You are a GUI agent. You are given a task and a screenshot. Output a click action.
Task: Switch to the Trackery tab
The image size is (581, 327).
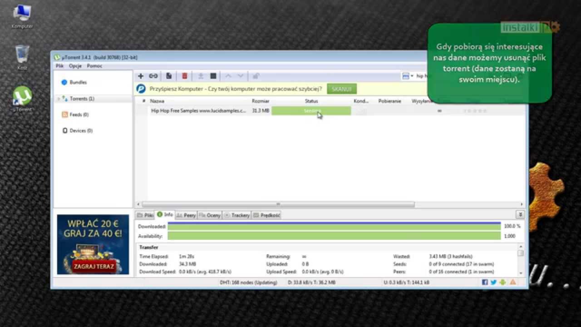click(x=236, y=215)
